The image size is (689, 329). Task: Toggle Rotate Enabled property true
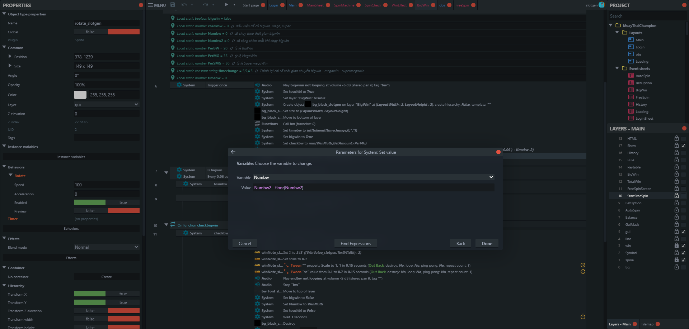(x=107, y=202)
